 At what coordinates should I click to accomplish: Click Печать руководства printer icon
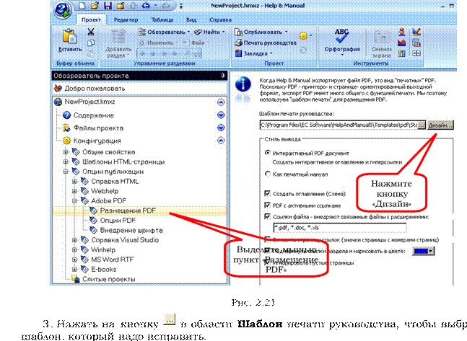click(238, 43)
